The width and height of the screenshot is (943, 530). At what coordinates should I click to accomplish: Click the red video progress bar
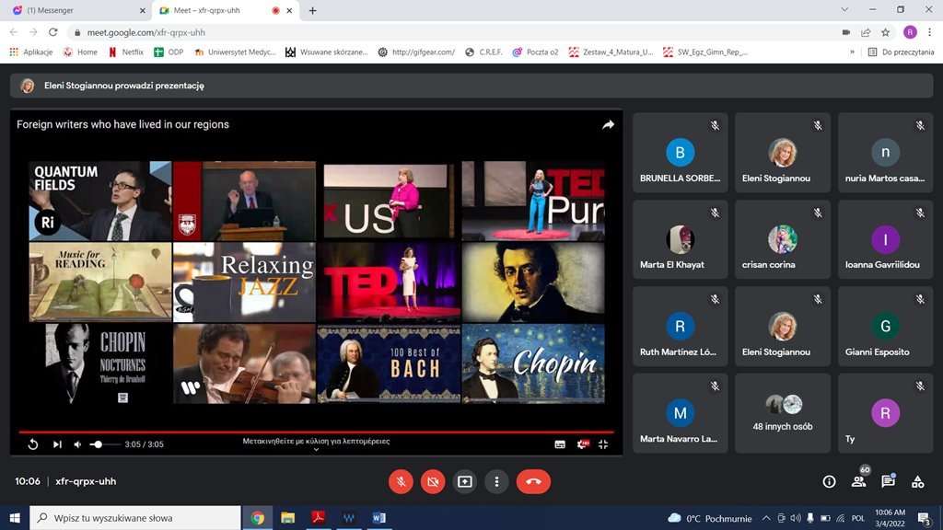click(x=317, y=432)
